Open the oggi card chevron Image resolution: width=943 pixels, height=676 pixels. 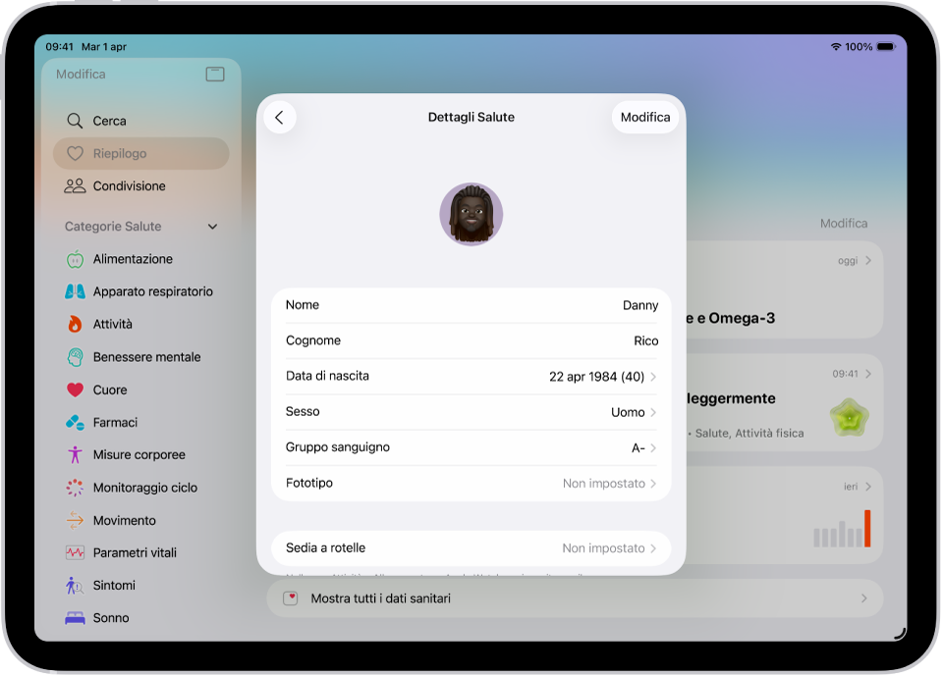[x=867, y=261]
